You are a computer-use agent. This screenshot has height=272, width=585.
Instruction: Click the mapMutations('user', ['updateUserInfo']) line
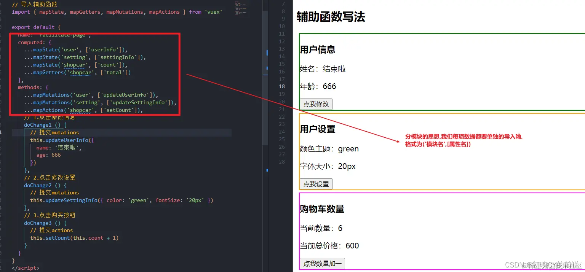point(91,95)
